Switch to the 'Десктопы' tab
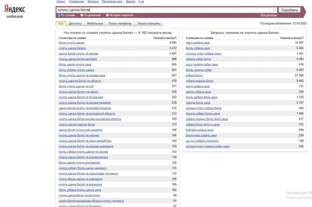The height and width of the screenshot is (207, 312). click(75, 24)
